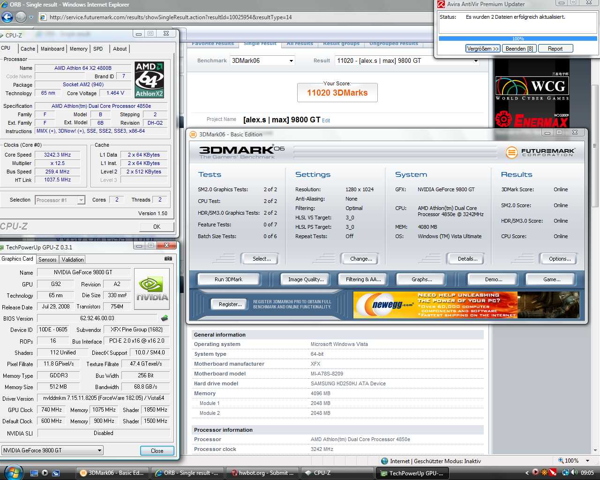Click the 11020 3DMarks score box
Image resolution: width=600 pixels, height=480 pixels.
point(337,92)
